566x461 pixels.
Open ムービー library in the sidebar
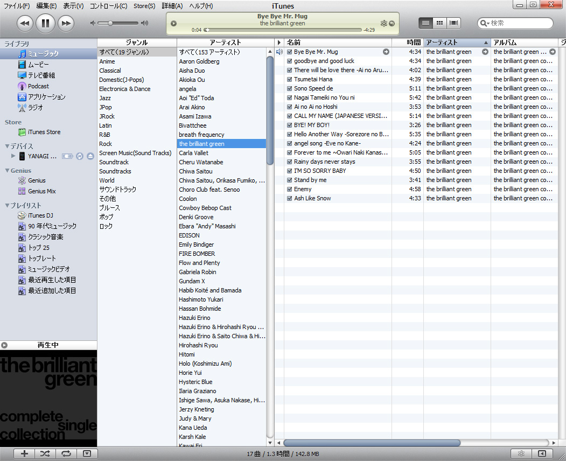point(38,65)
